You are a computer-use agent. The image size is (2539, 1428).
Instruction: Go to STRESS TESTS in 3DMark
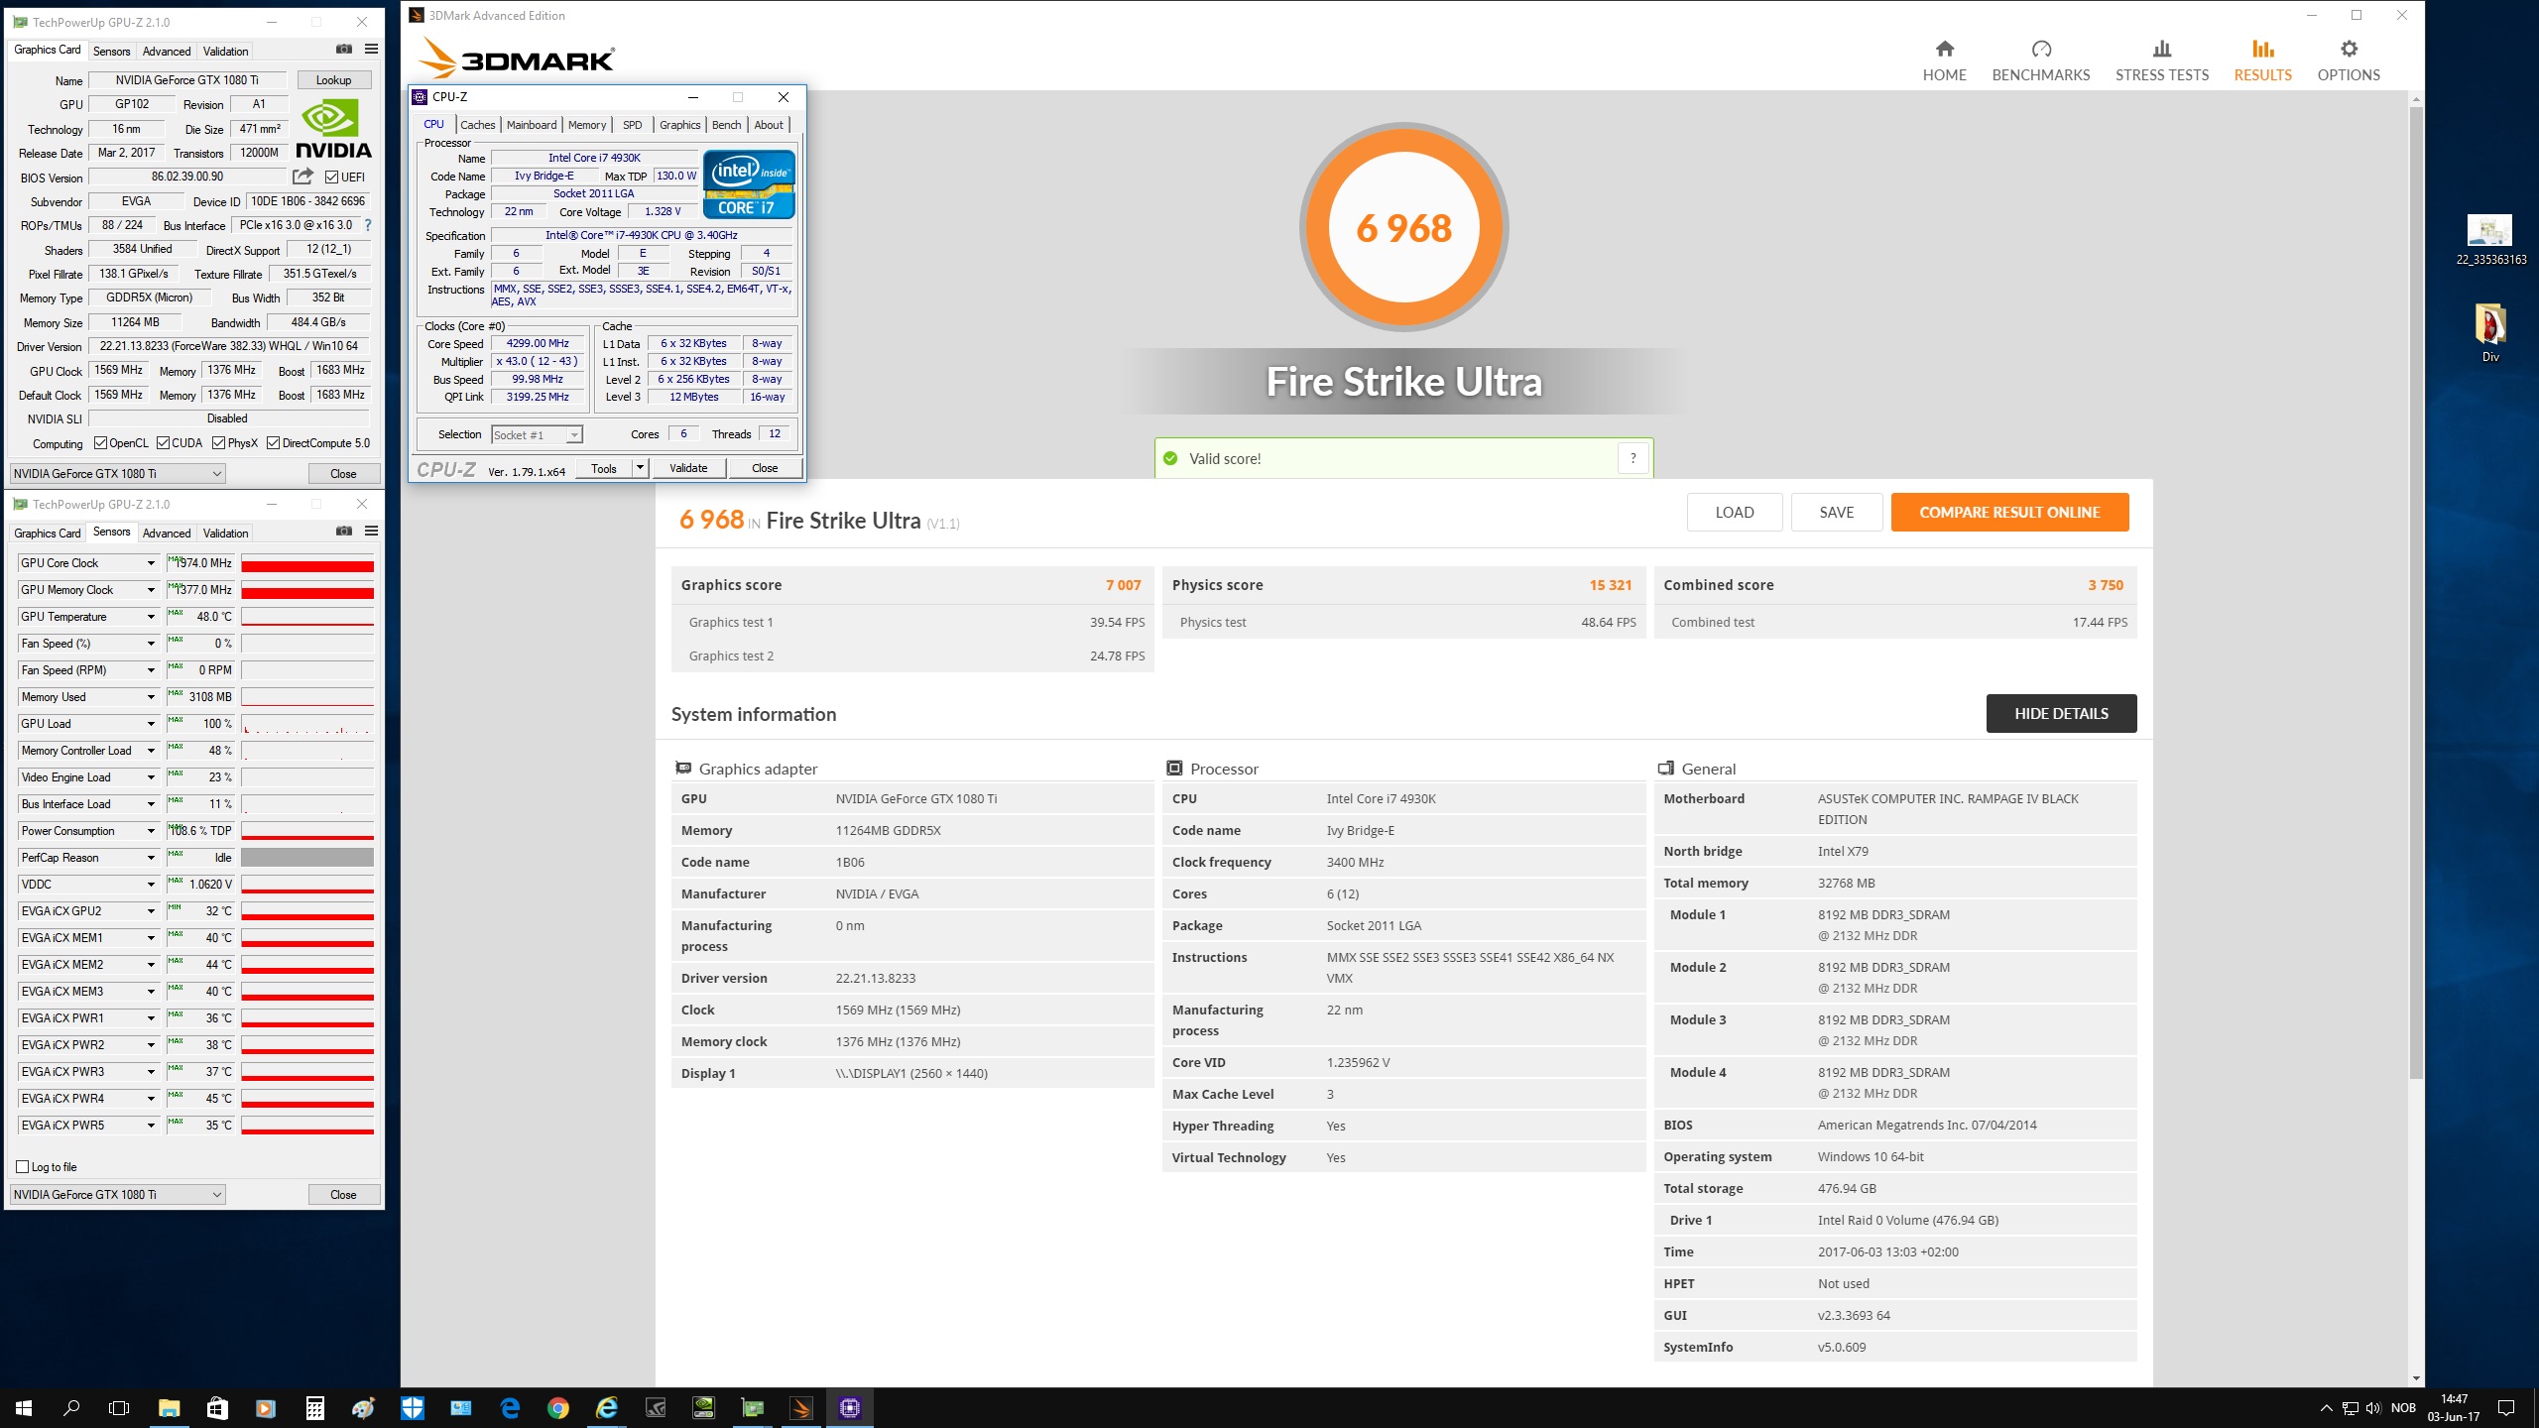coord(2161,60)
